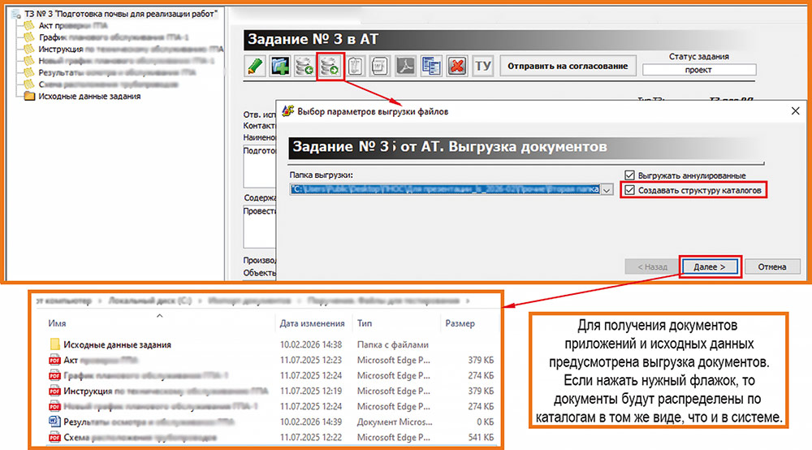Select 'Исходные данные задания' folder in file list
Viewport: 812px width, 450px height.
117,344
